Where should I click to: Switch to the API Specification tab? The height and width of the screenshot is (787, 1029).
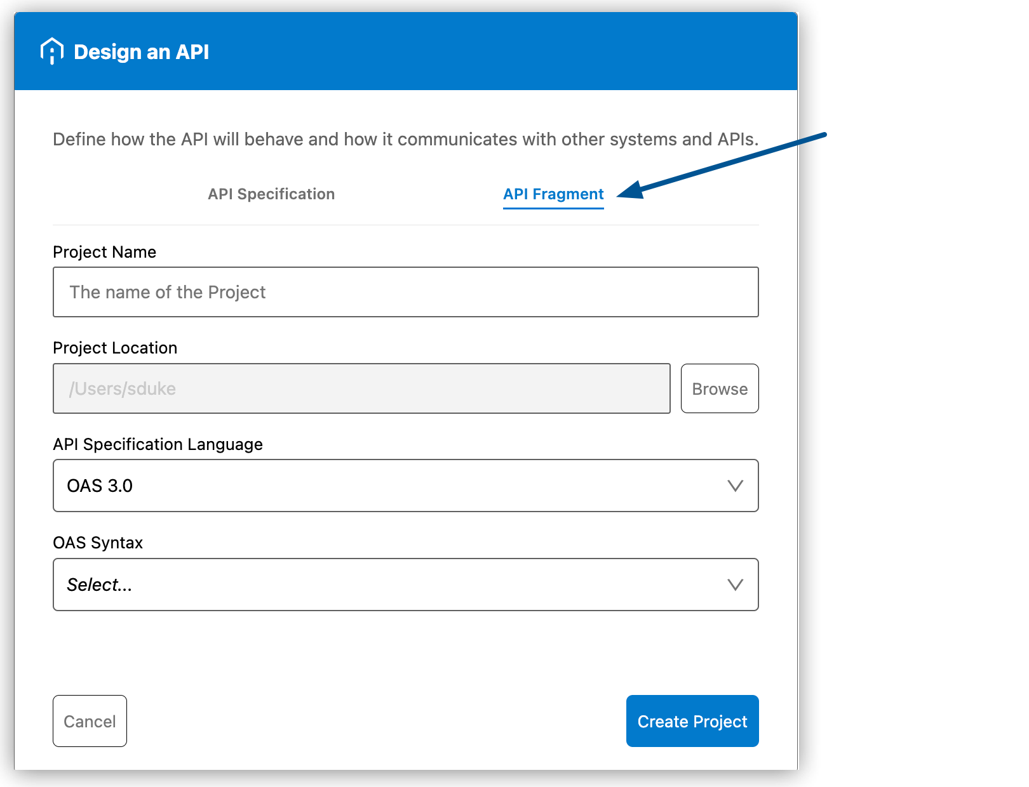271,194
